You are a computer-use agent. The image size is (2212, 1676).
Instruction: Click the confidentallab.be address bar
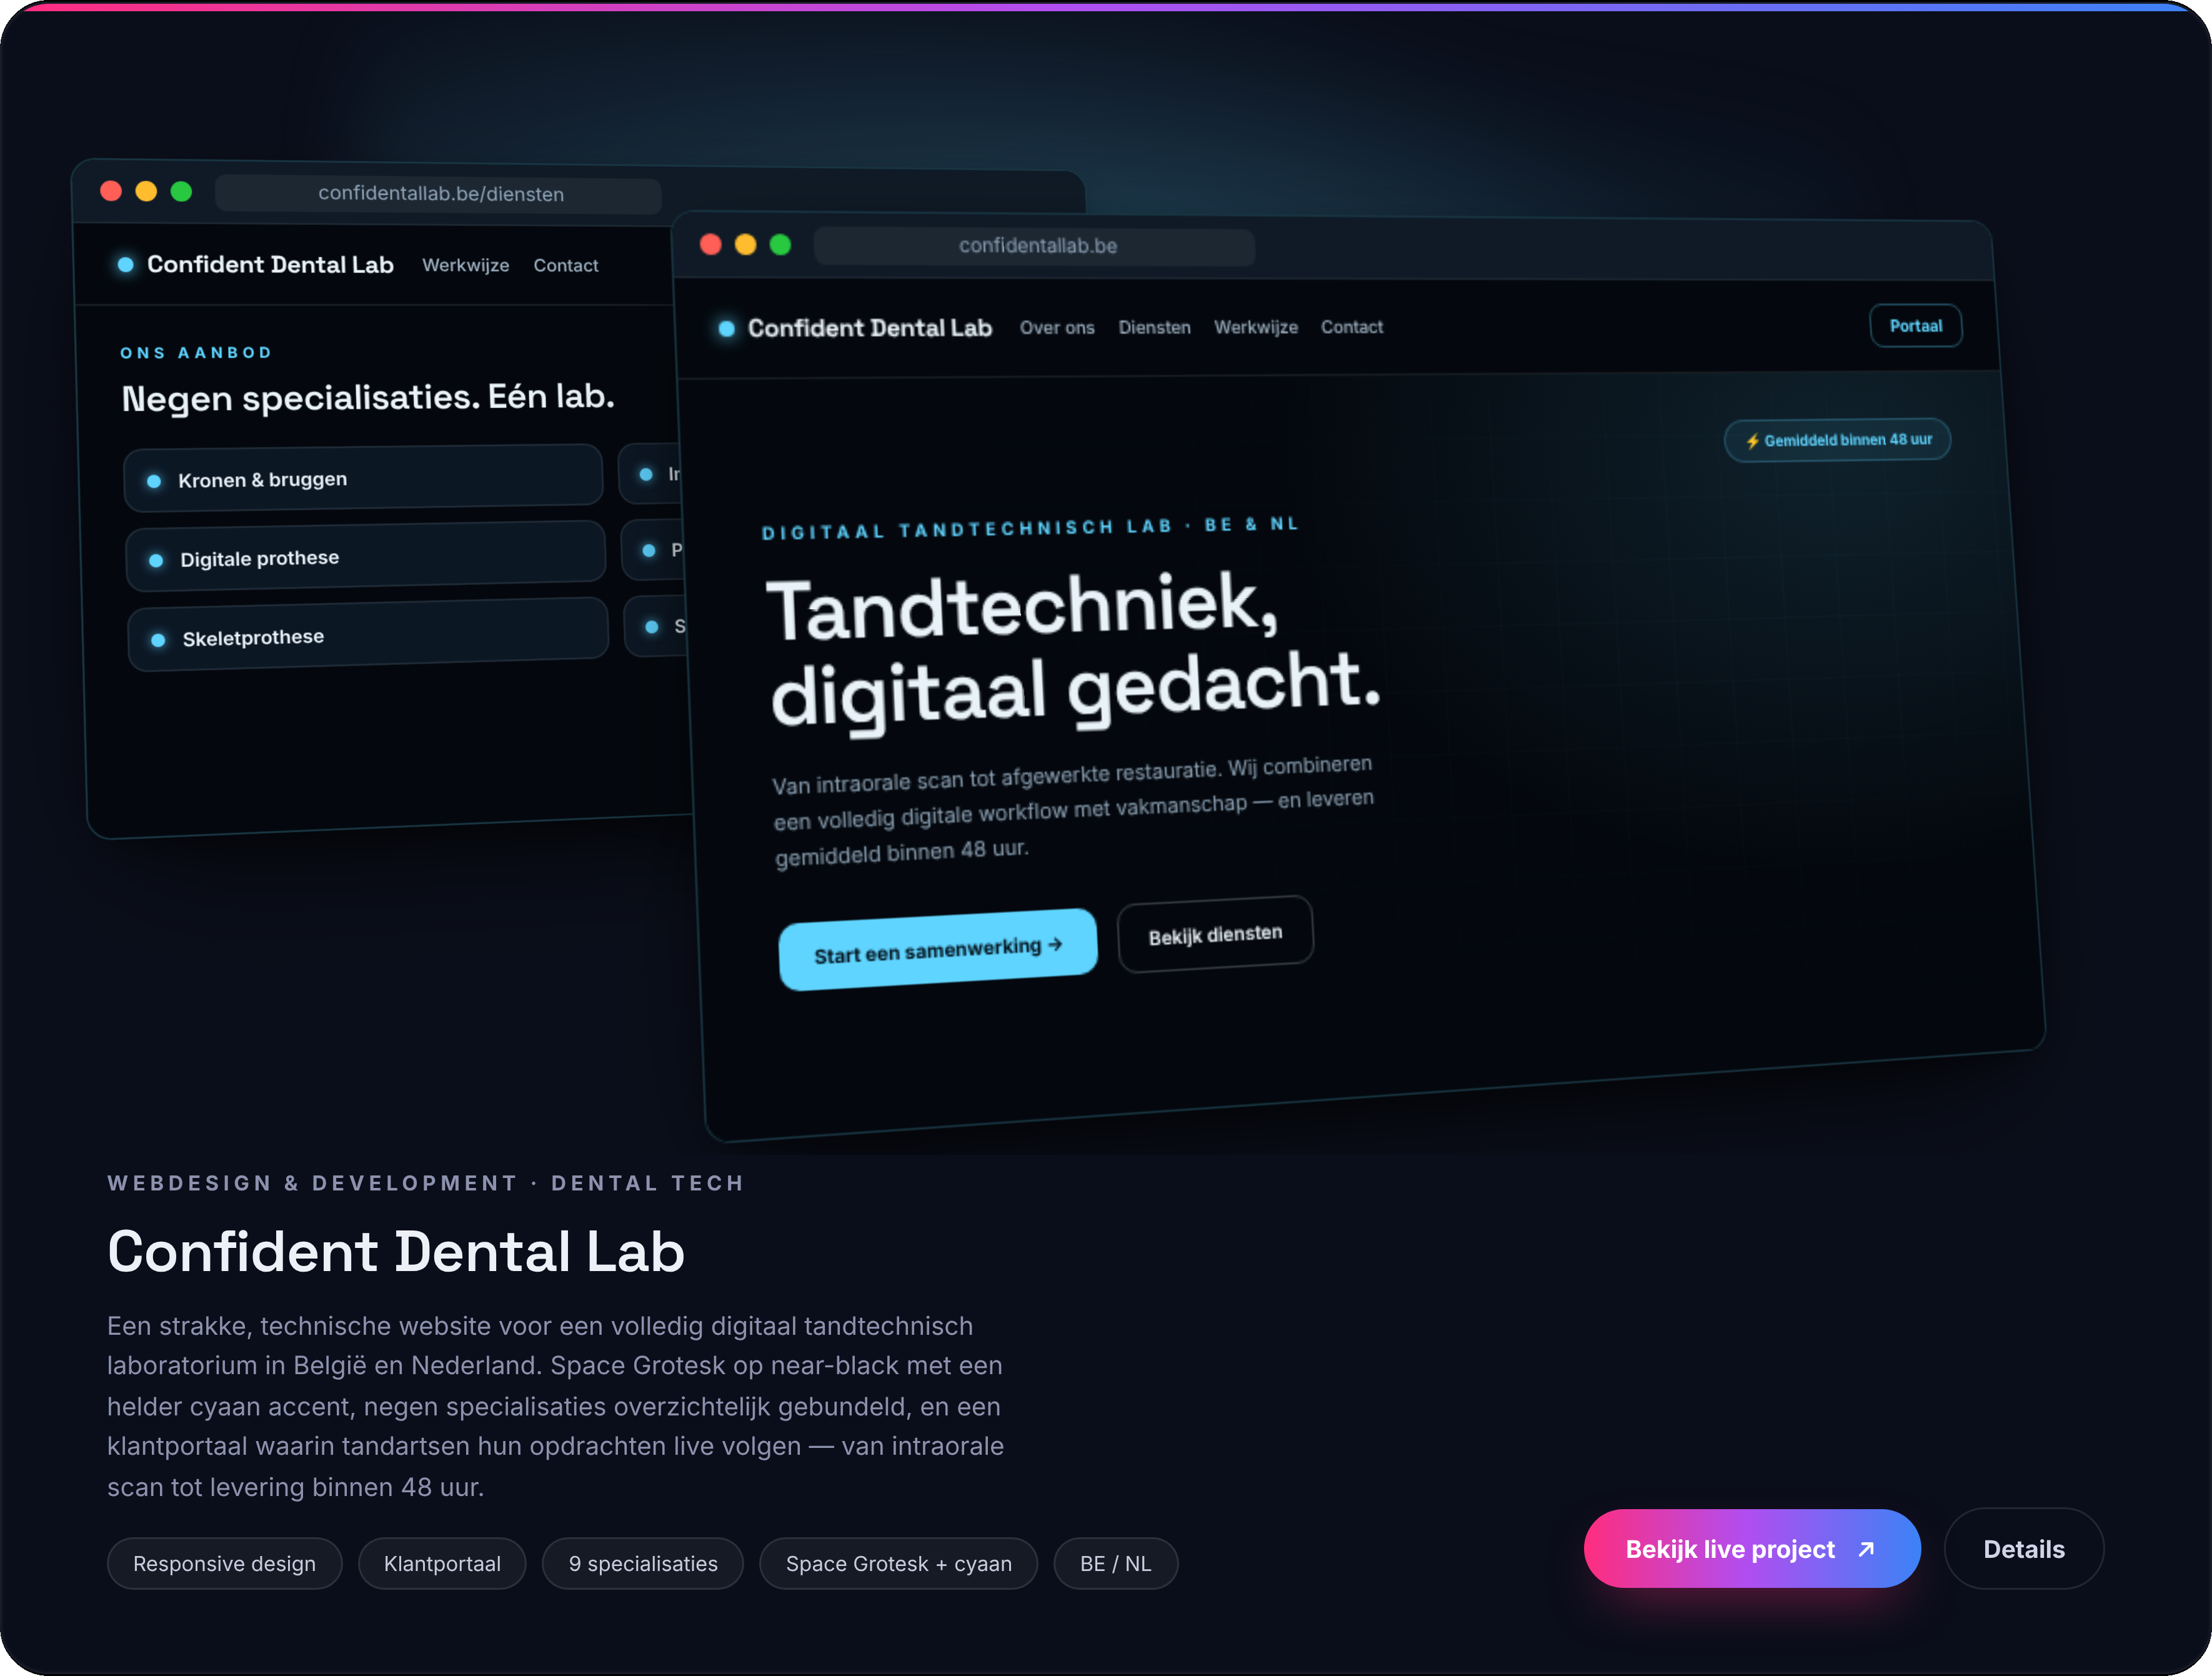click(x=1034, y=246)
